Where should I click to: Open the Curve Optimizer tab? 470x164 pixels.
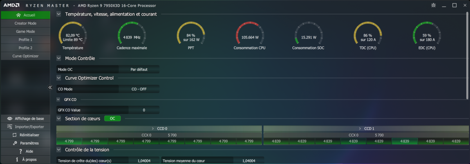point(25,56)
